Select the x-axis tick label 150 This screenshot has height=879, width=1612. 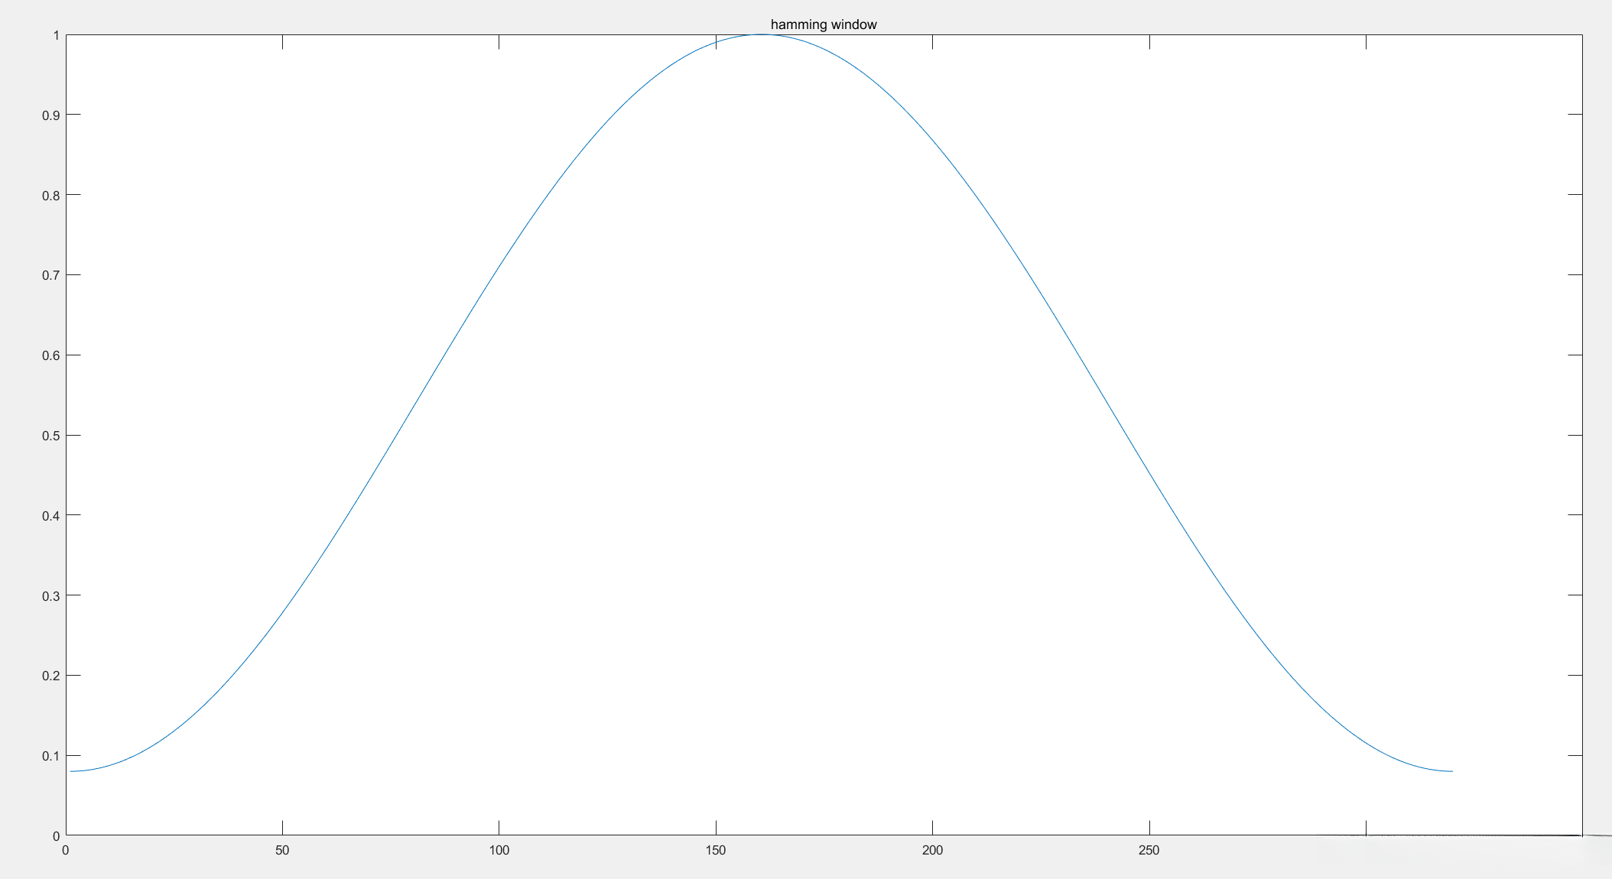(716, 850)
